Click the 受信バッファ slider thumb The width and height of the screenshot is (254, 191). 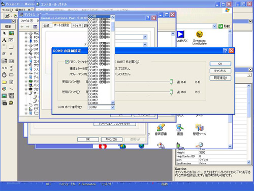click(x=171, y=82)
